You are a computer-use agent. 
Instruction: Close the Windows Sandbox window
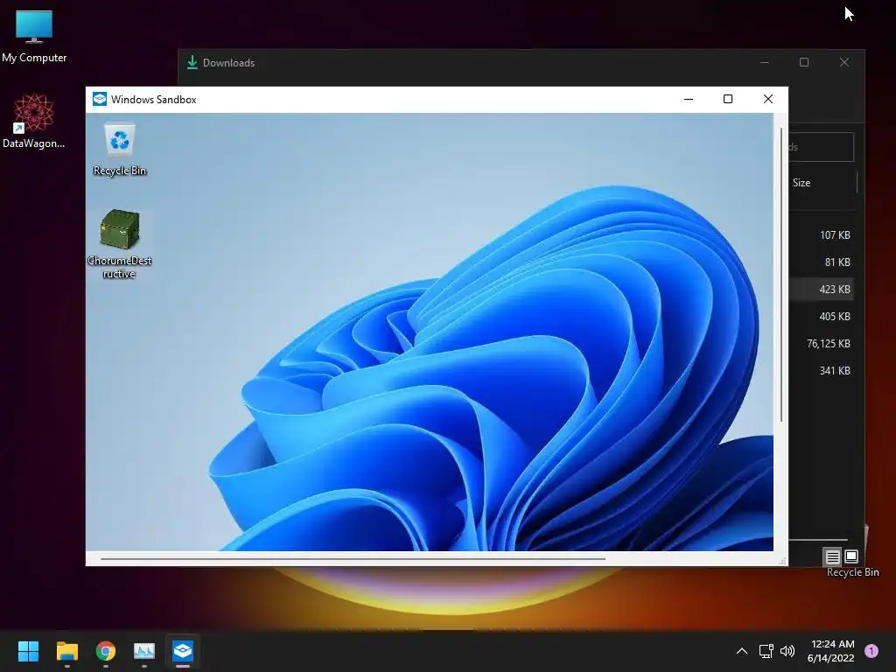(x=768, y=99)
